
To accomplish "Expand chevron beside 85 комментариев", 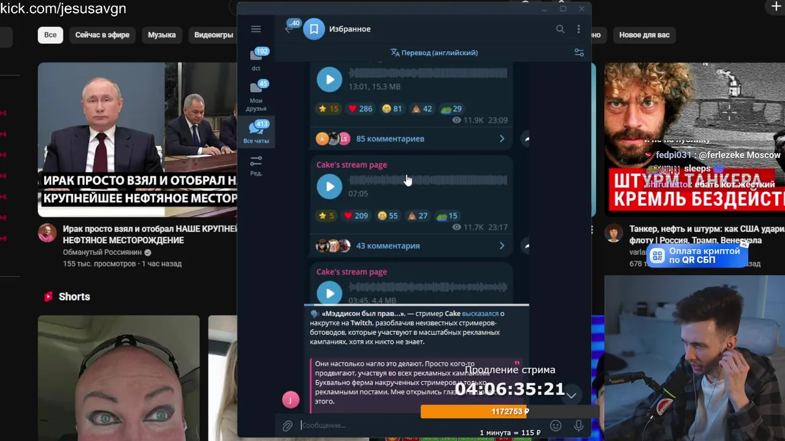I will [x=502, y=139].
